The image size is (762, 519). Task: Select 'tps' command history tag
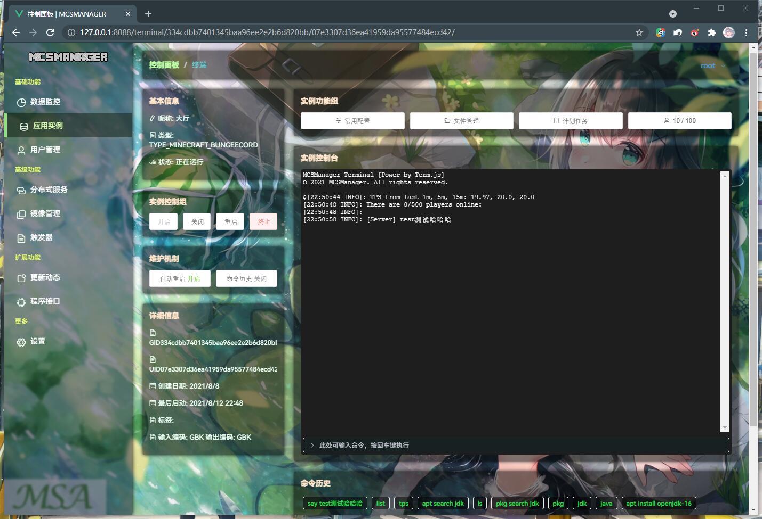coord(404,503)
